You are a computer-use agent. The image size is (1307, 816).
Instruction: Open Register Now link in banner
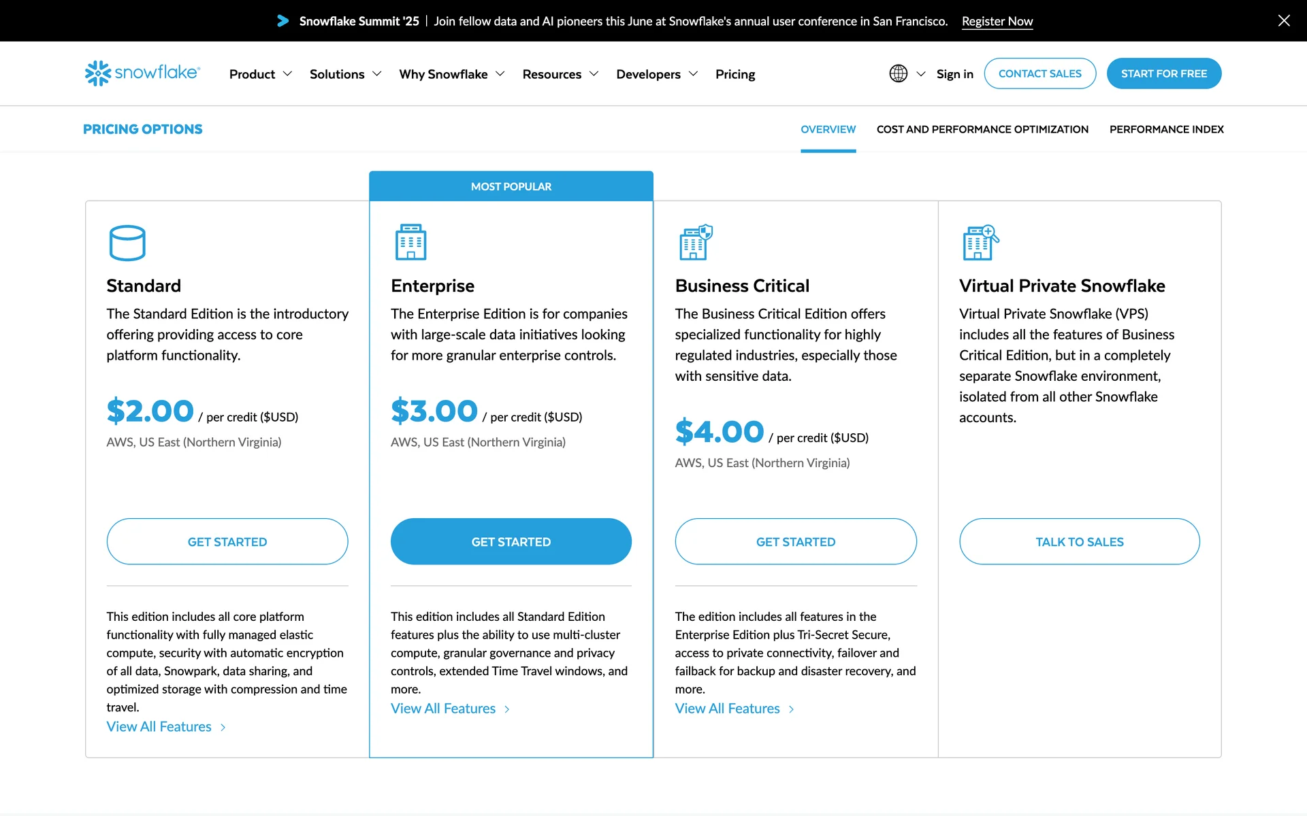[997, 21]
